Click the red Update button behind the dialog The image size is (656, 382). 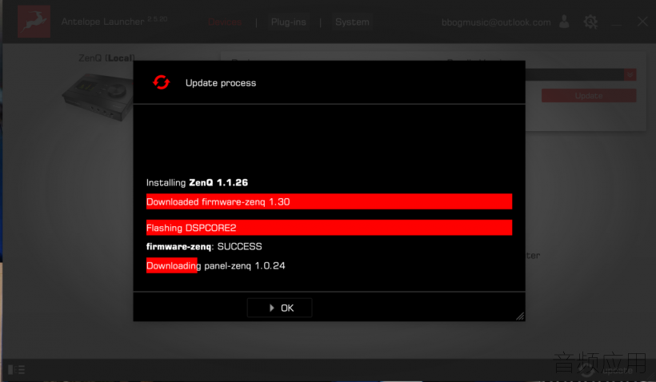point(589,96)
